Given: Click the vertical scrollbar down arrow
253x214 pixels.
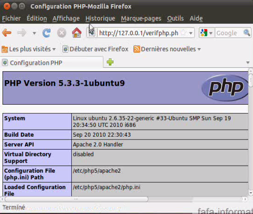Looking at the screenshot, I should (x=251, y=193).
